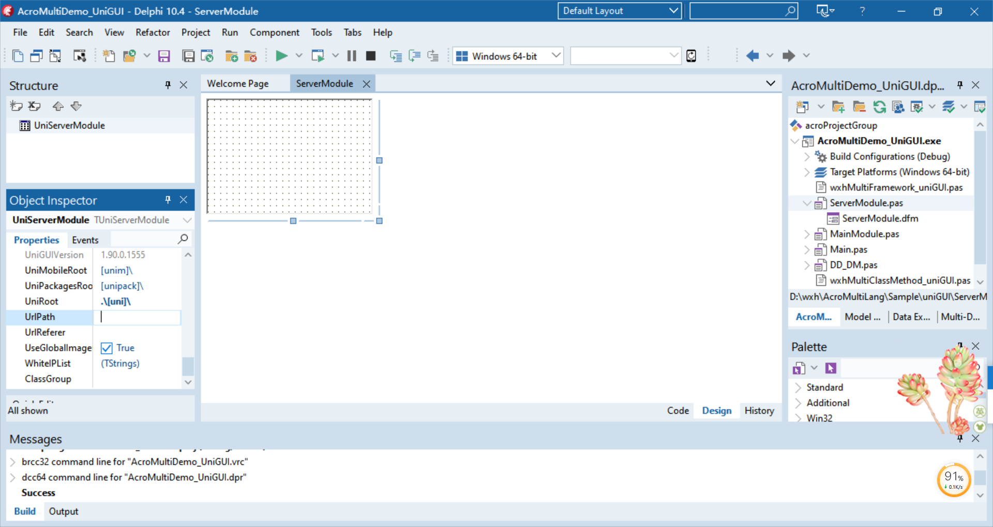Click the Trace Into debug icon
Image resolution: width=993 pixels, height=527 pixels.
[396, 56]
